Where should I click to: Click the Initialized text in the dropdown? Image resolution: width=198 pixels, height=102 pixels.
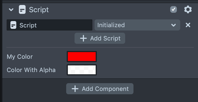[111, 25]
